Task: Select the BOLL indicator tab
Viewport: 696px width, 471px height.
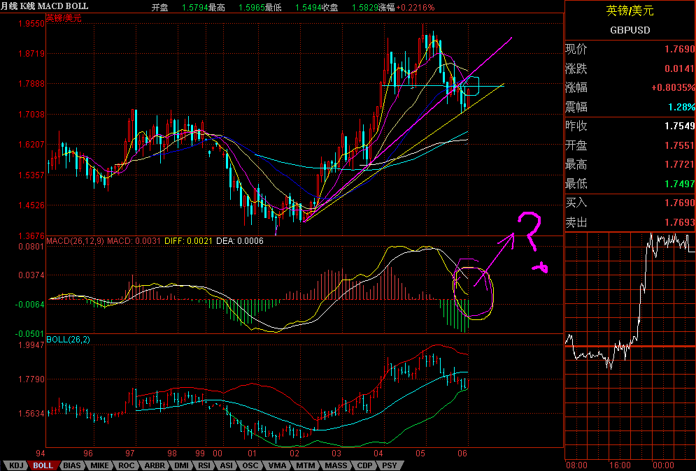Action: pos(43,465)
